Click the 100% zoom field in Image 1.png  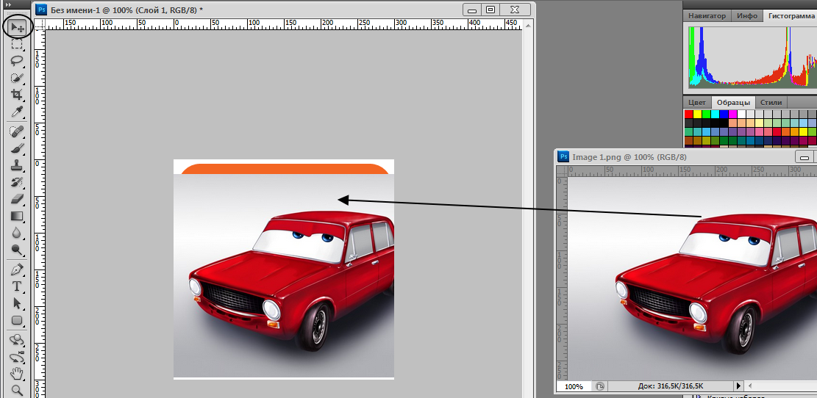tap(575, 386)
